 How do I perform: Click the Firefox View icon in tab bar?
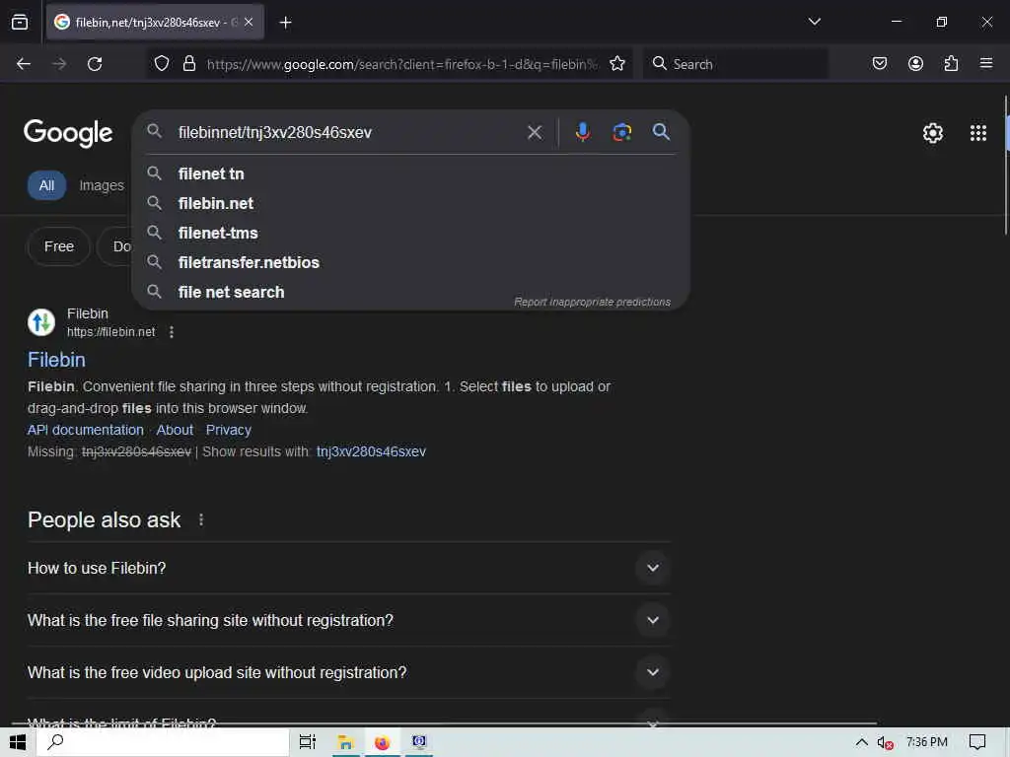pos(20,22)
